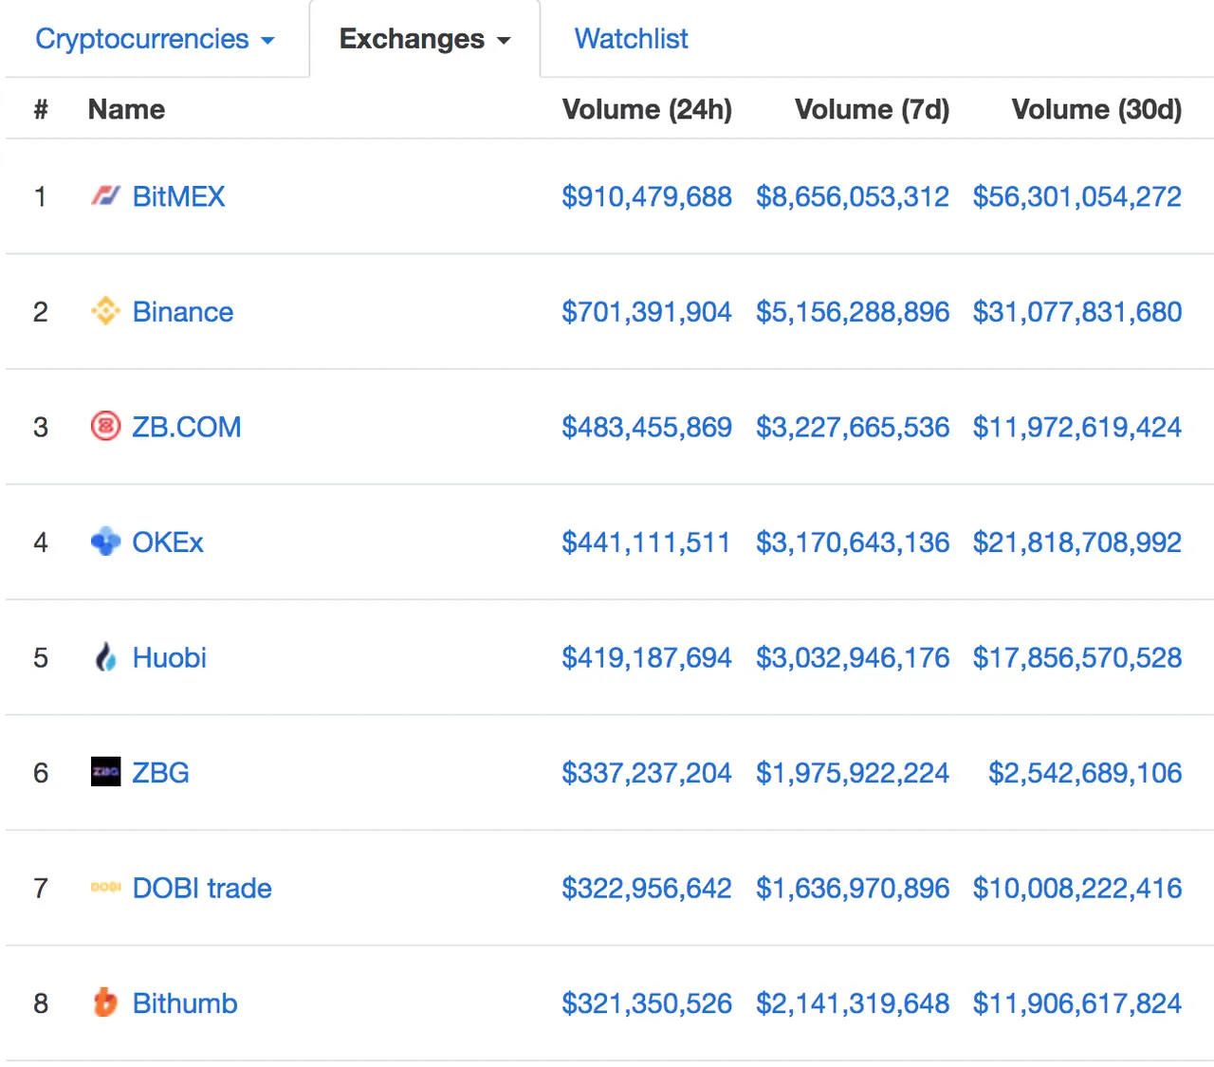Click the ZB.COM red logo icon
Screen dimensions: 1214x1067
point(105,427)
